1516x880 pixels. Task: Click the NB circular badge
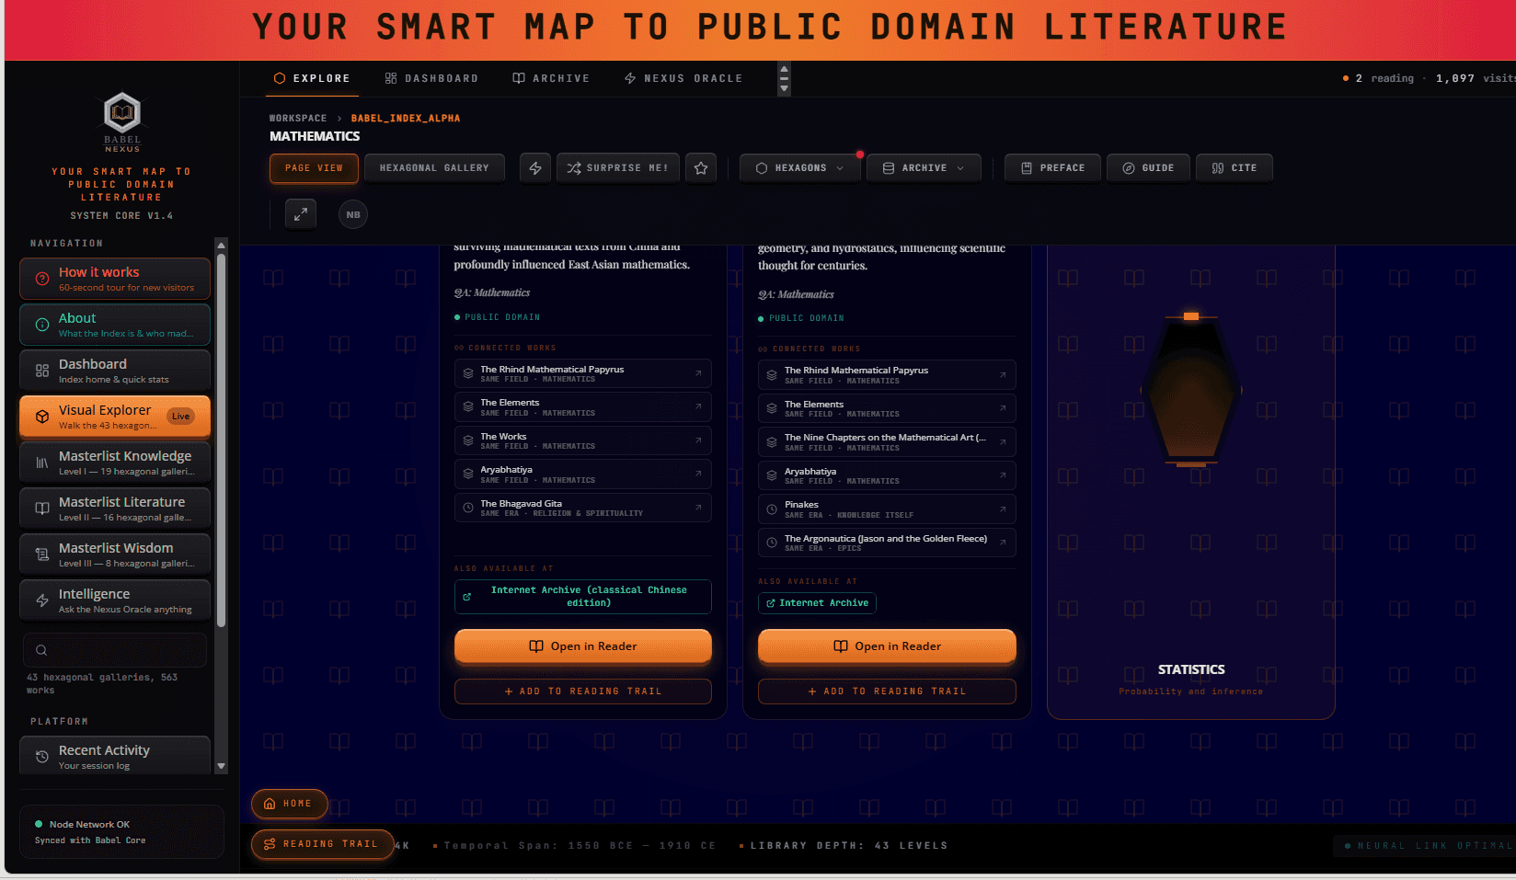pyautogui.click(x=353, y=214)
